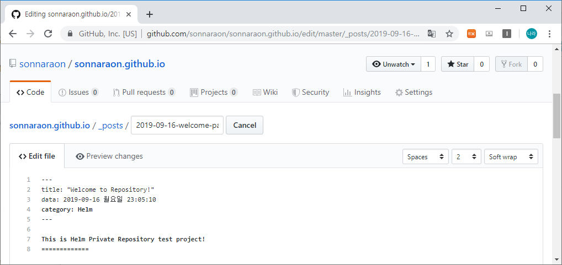Image resolution: width=562 pixels, height=265 pixels.
Task: Open a new browser tab with plus
Action: [x=150, y=14]
